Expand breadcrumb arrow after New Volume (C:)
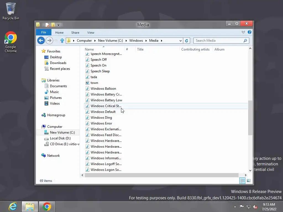 [126, 41]
